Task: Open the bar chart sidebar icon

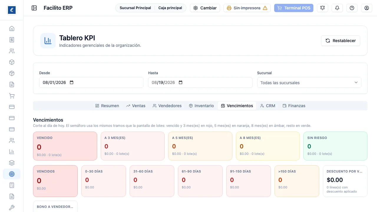Action: coord(12,152)
